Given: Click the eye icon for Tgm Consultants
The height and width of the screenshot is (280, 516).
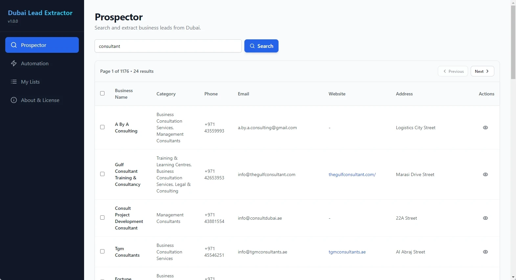Looking at the screenshot, I should tap(485, 252).
